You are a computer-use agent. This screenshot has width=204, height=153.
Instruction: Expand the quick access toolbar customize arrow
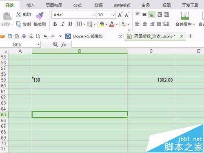click(x=60, y=36)
